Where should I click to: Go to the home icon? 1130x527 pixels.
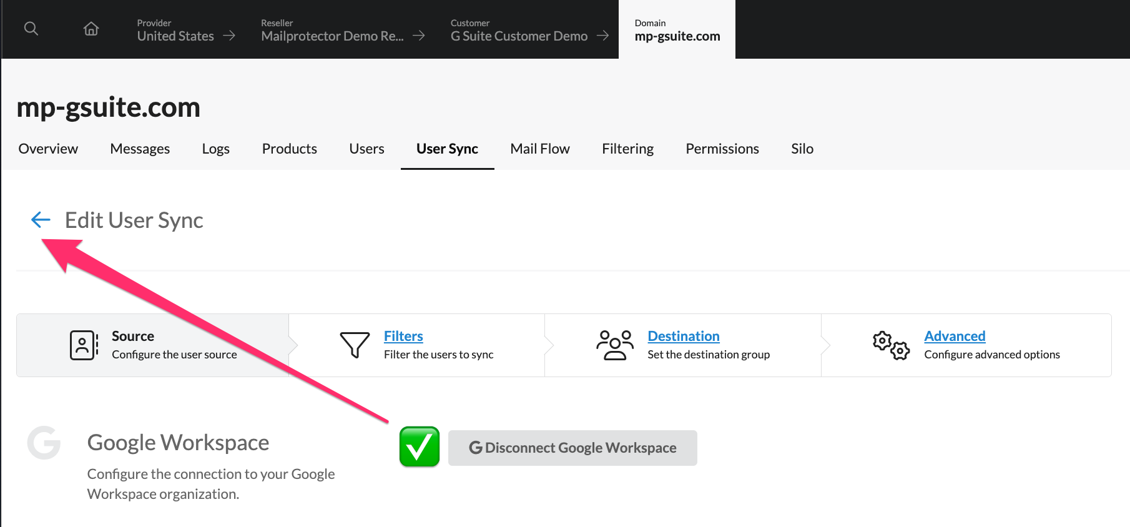point(91,29)
